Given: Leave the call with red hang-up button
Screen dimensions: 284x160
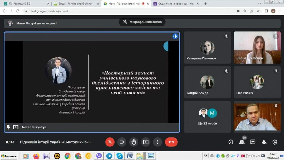Looking at the screenshot, I should tap(171, 142).
